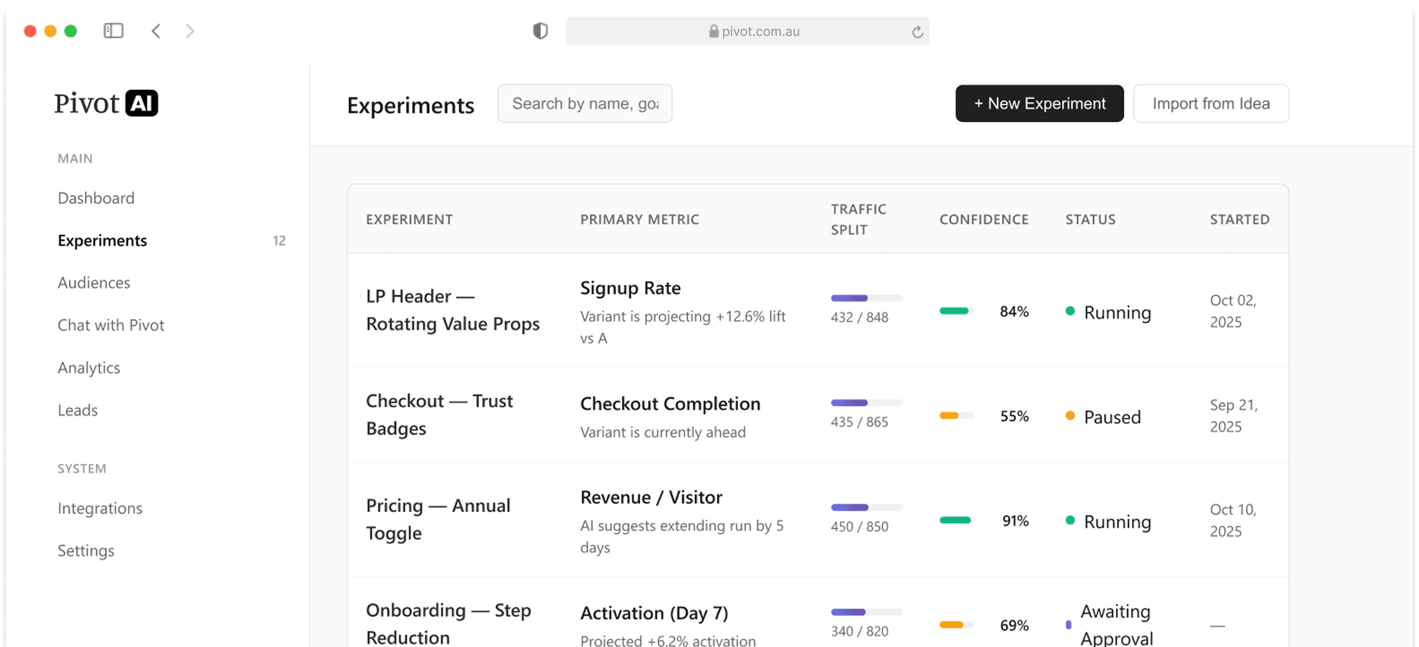Screen dimensions: 1419x647
Task: Click the Pivot AI logo
Action: tap(106, 103)
